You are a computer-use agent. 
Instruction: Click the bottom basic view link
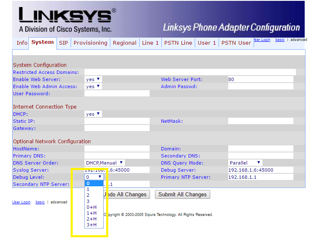click(40, 202)
